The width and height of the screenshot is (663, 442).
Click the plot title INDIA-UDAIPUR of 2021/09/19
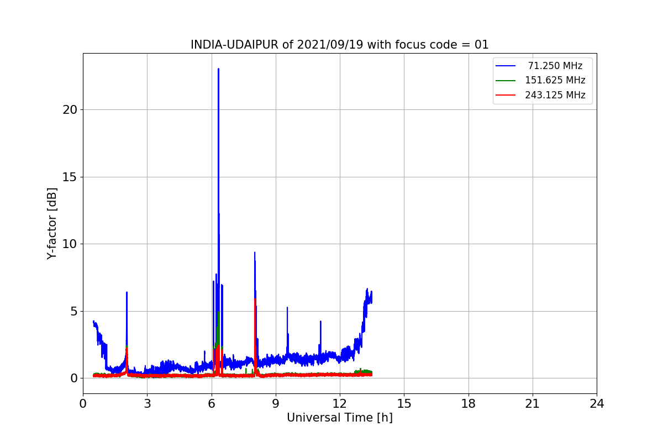pyautogui.click(x=339, y=45)
